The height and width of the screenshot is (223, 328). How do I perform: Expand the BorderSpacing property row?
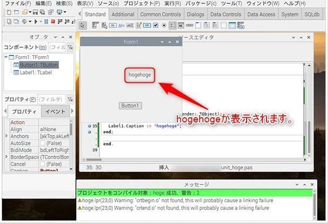[6, 156]
